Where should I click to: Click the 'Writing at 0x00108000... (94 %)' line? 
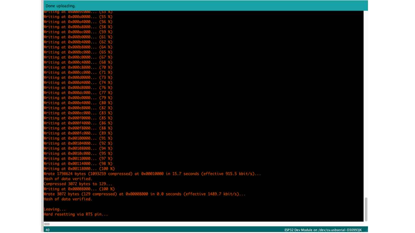tap(78, 149)
